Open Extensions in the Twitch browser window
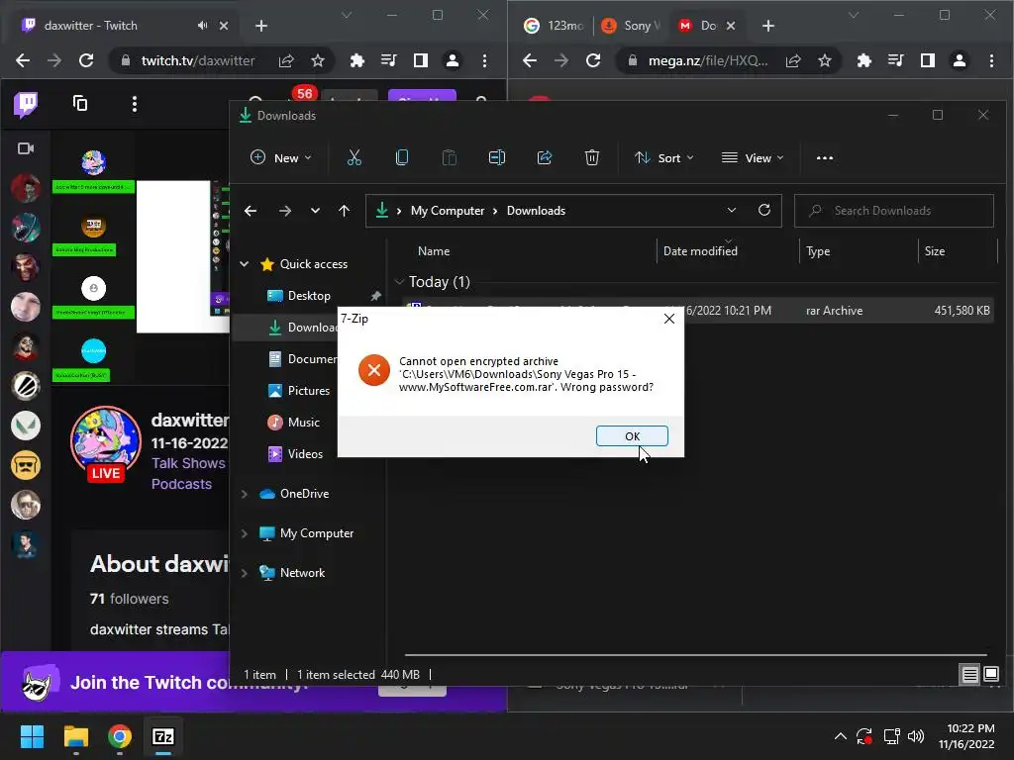This screenshot has height=760, width=1014. [x=356, y=60]
